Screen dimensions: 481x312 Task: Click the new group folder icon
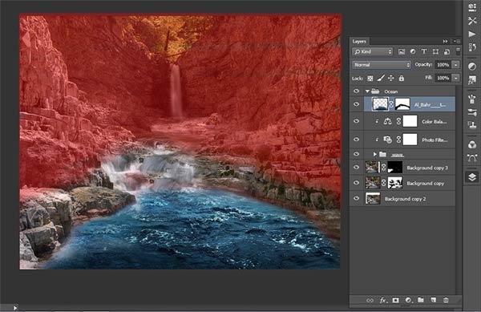tap(421, 300)
